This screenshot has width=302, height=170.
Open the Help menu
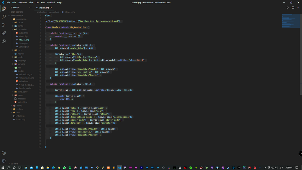tap(59, 2)
